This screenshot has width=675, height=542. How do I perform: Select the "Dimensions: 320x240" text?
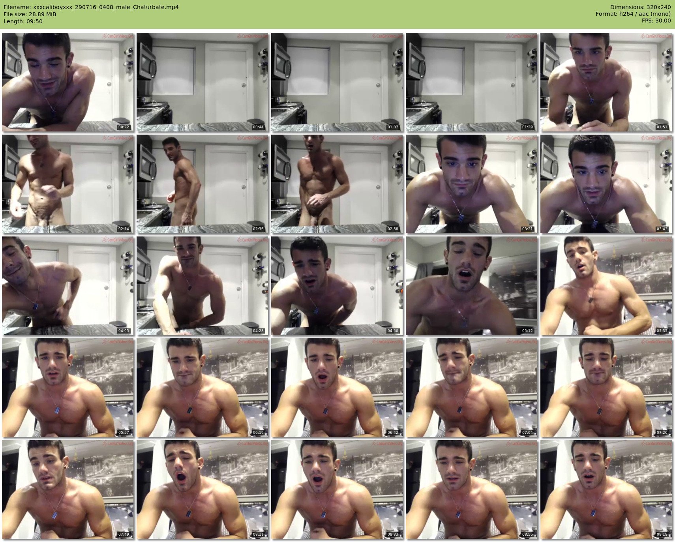(x=640, y=7)
